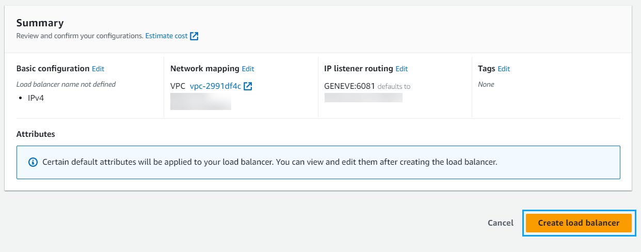Select the 'None' value under Tags

pyautogui.click(x=486, y=84)
